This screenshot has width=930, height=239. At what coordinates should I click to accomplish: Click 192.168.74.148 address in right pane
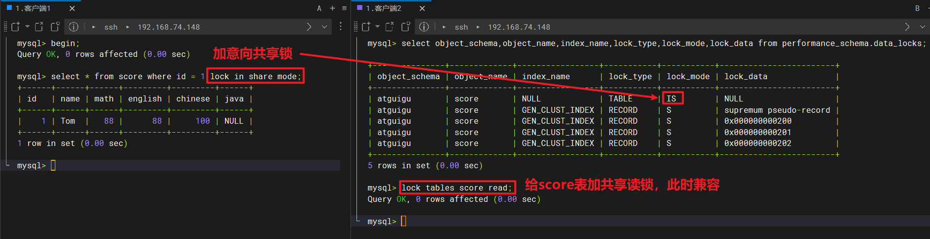click(519, 27)
